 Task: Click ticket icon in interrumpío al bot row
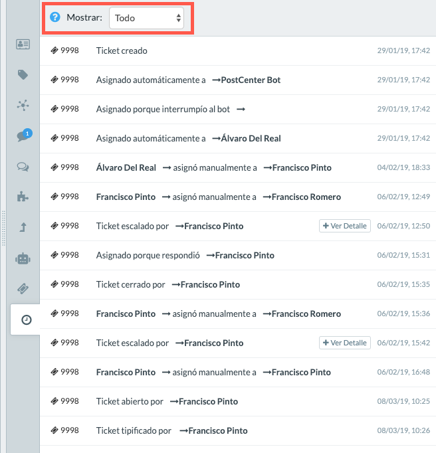[54, 109]
